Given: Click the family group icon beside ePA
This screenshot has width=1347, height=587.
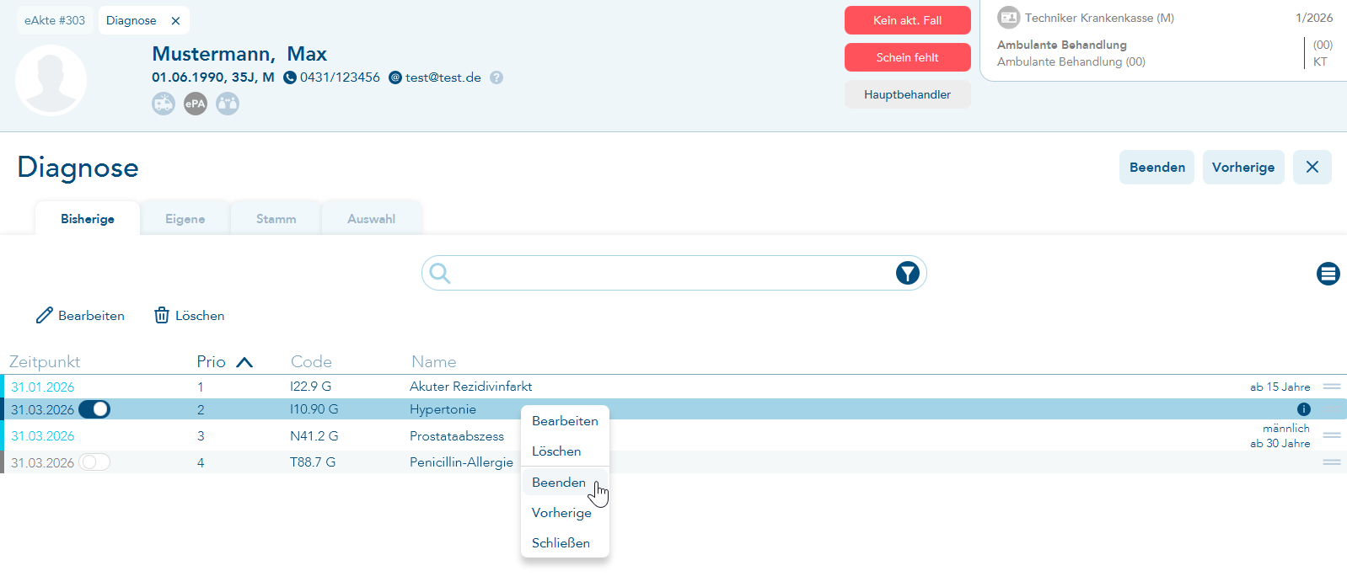Looking at the screenshot, I should [x=228, y=104].
